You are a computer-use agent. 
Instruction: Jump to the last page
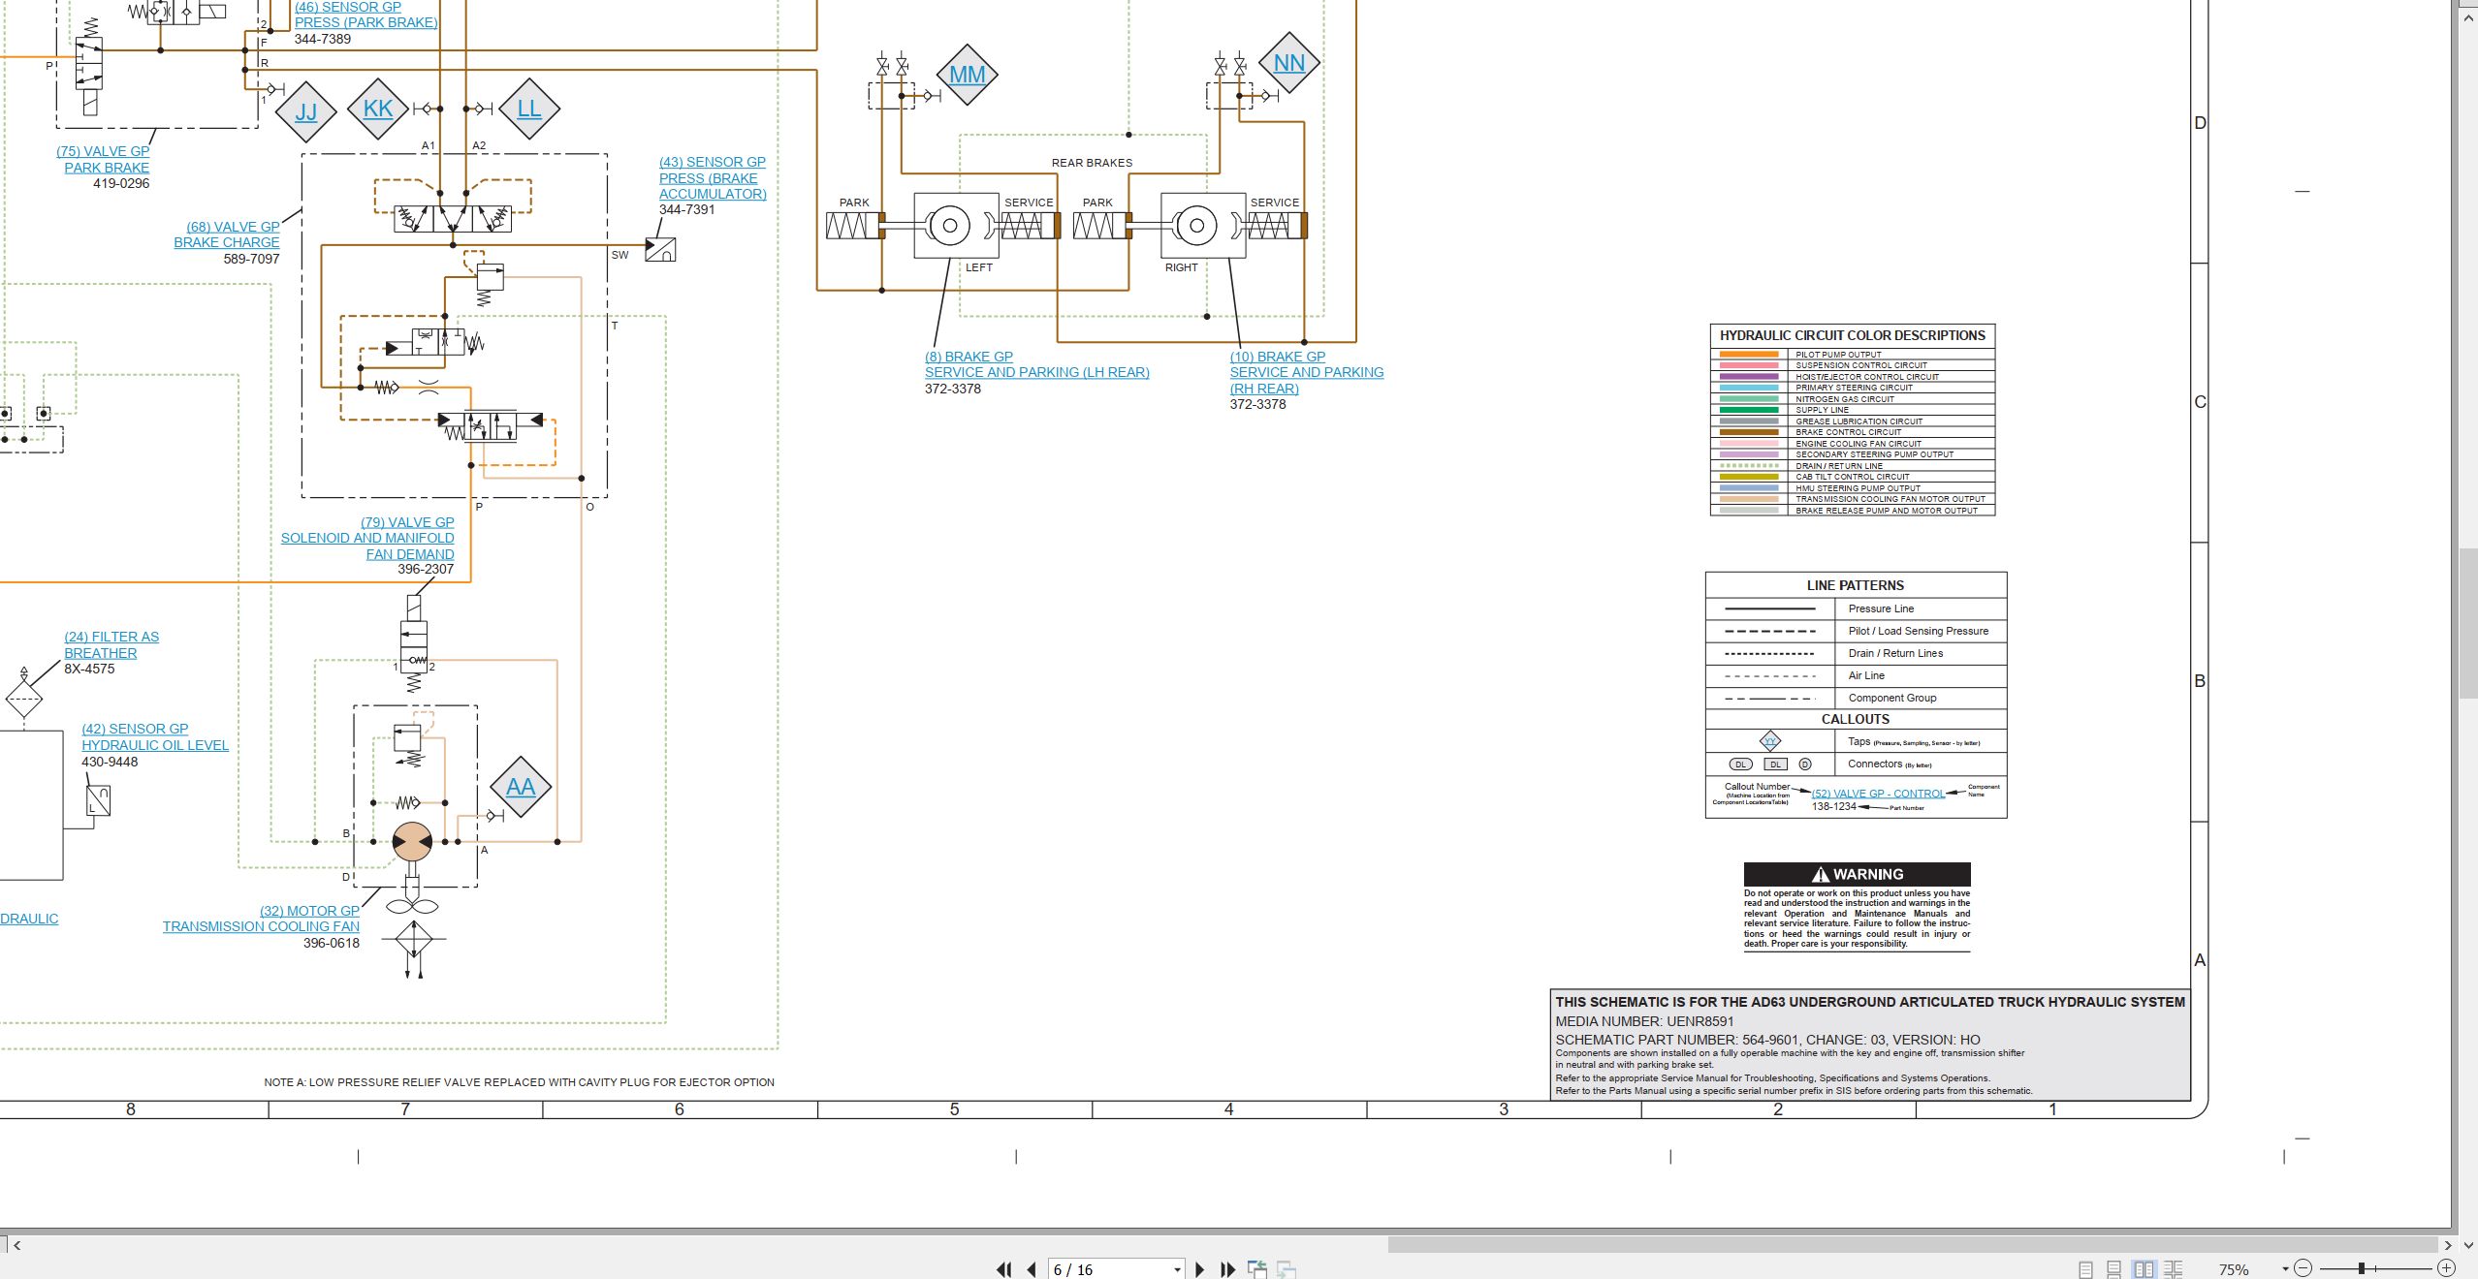(x=1227, y=1269)
